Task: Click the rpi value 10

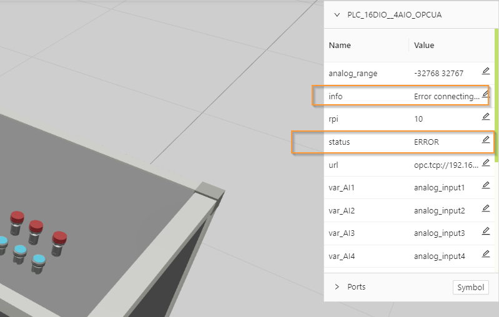Action: (x=418, y=119)
